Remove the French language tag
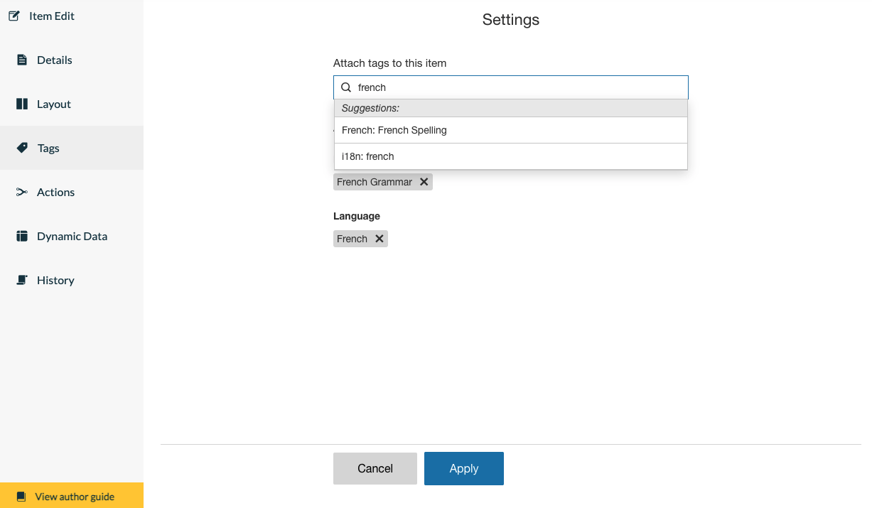Viewport: 872px width, 508px height. 380,239
